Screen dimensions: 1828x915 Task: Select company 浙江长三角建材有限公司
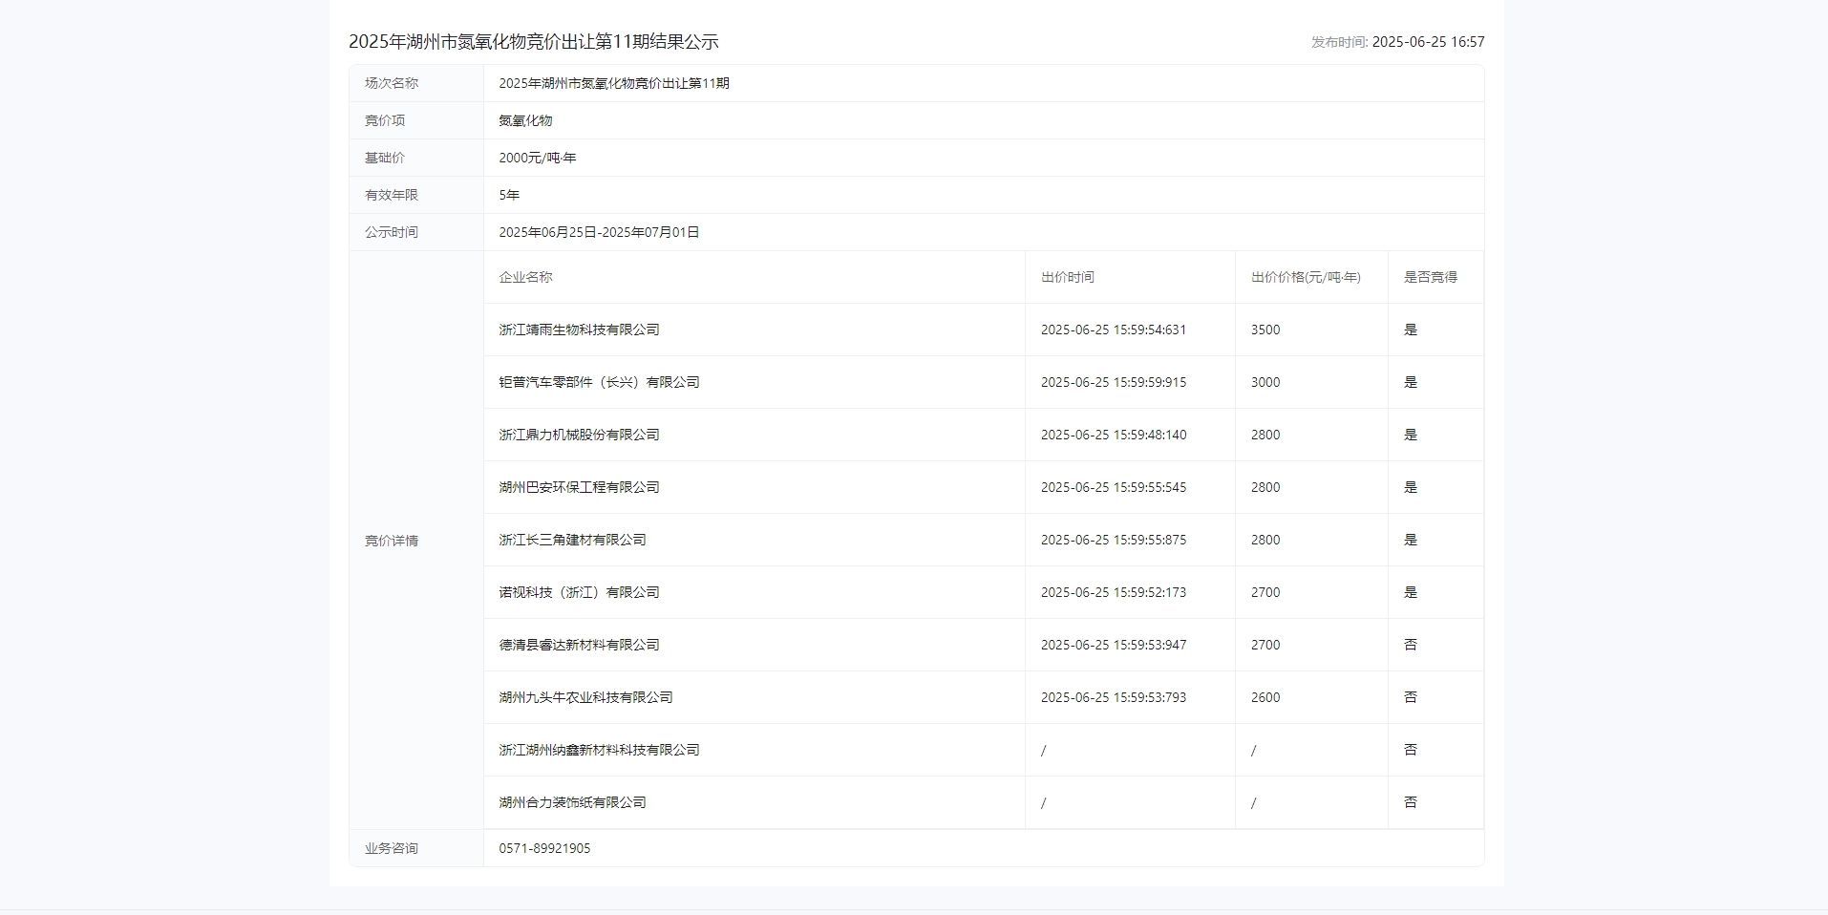[x=572, y=540]
